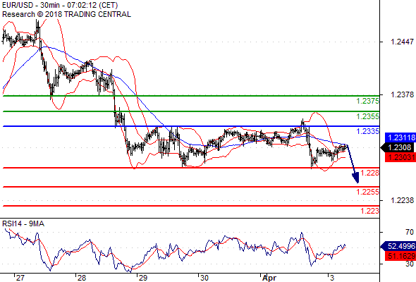Select the 29 date marker on time axis

pos(142,278)
